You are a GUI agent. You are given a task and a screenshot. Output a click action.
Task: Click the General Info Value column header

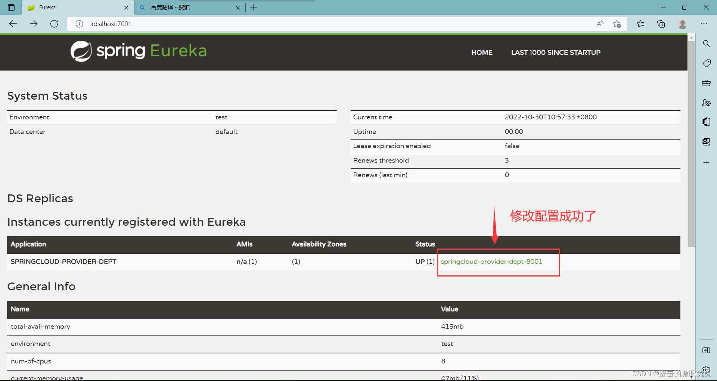(x=450, y=309)
